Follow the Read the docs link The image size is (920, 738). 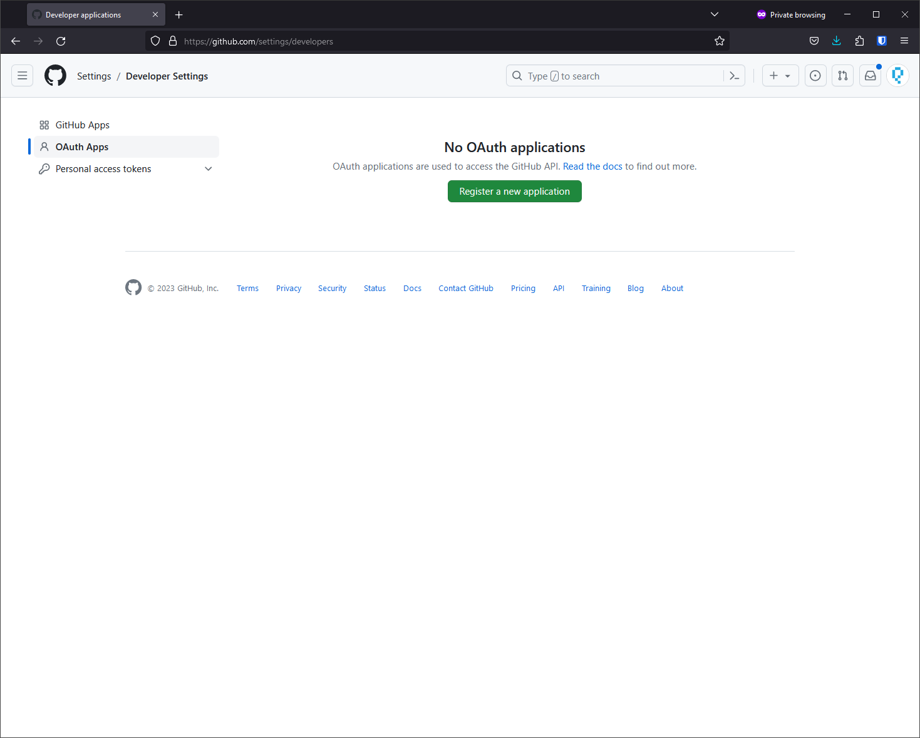[x=592, y=167]
